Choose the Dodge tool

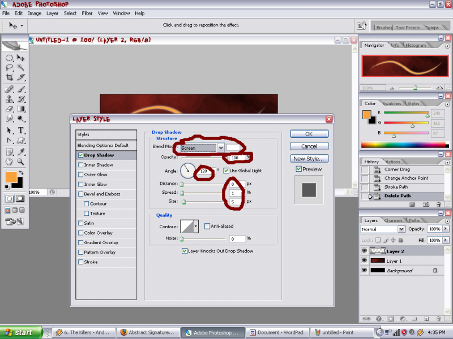coord(20,118)
